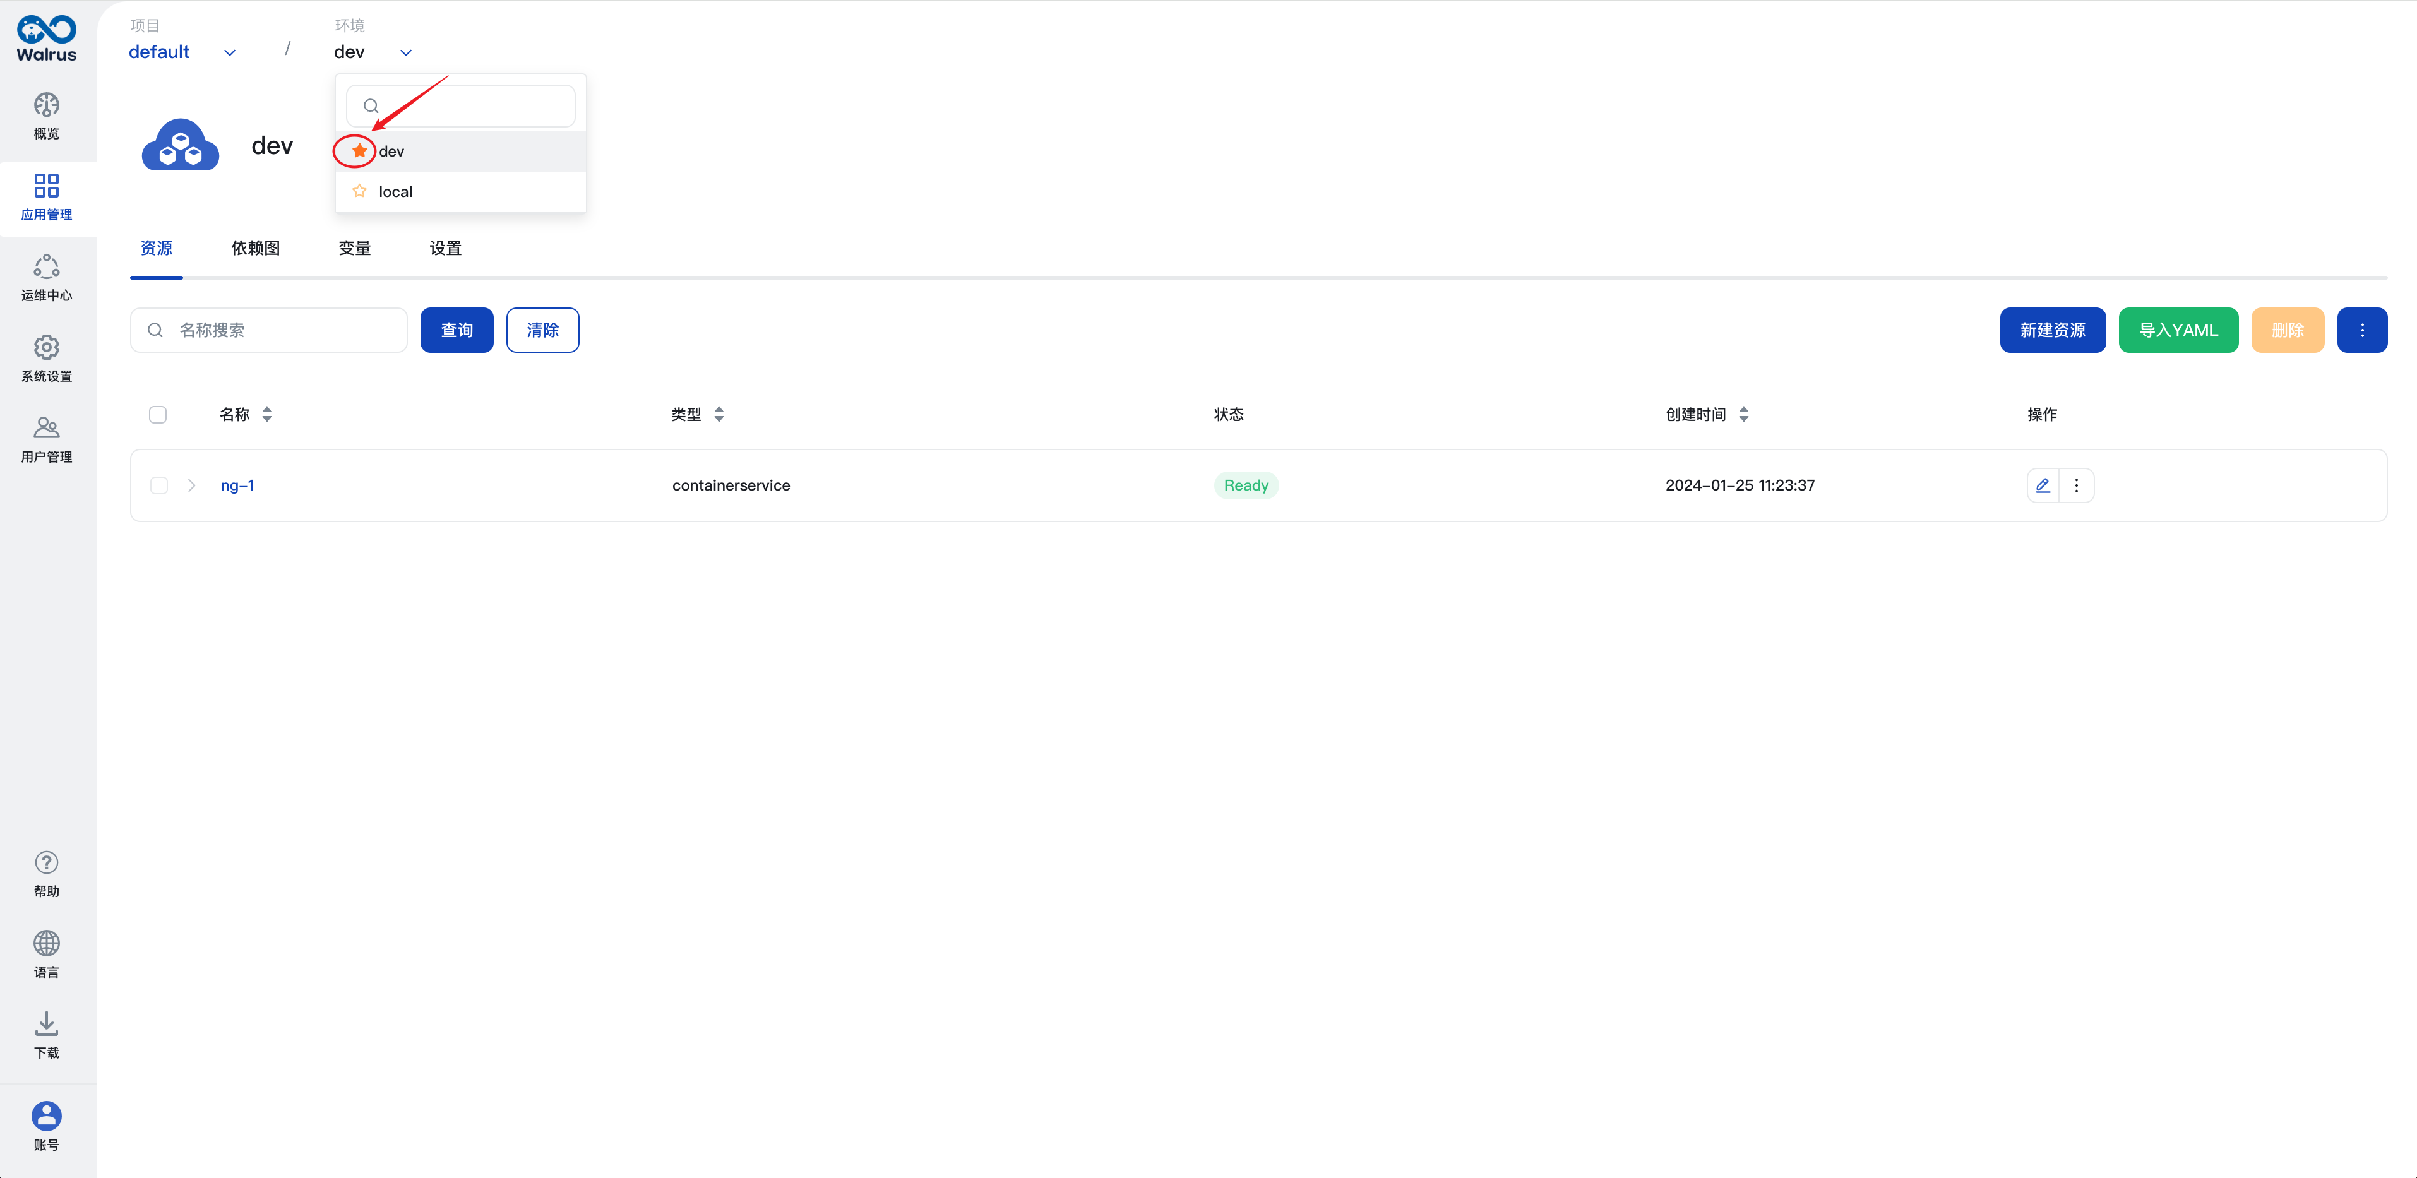Open the more actions menu for the ng-1 row
Viewport: 2417px width, 1178px height.
point(2077,485)
